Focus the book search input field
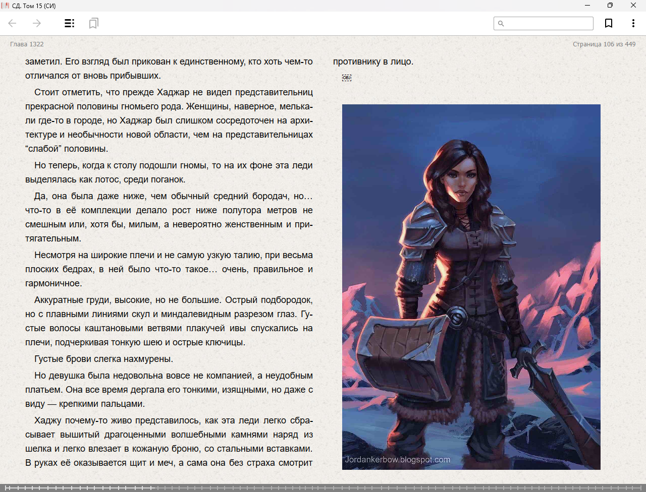The image size is (646, 492). (548, 24)
